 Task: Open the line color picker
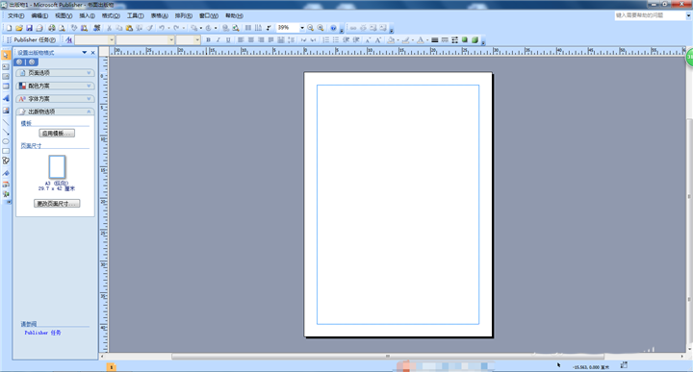coord(406,40)
